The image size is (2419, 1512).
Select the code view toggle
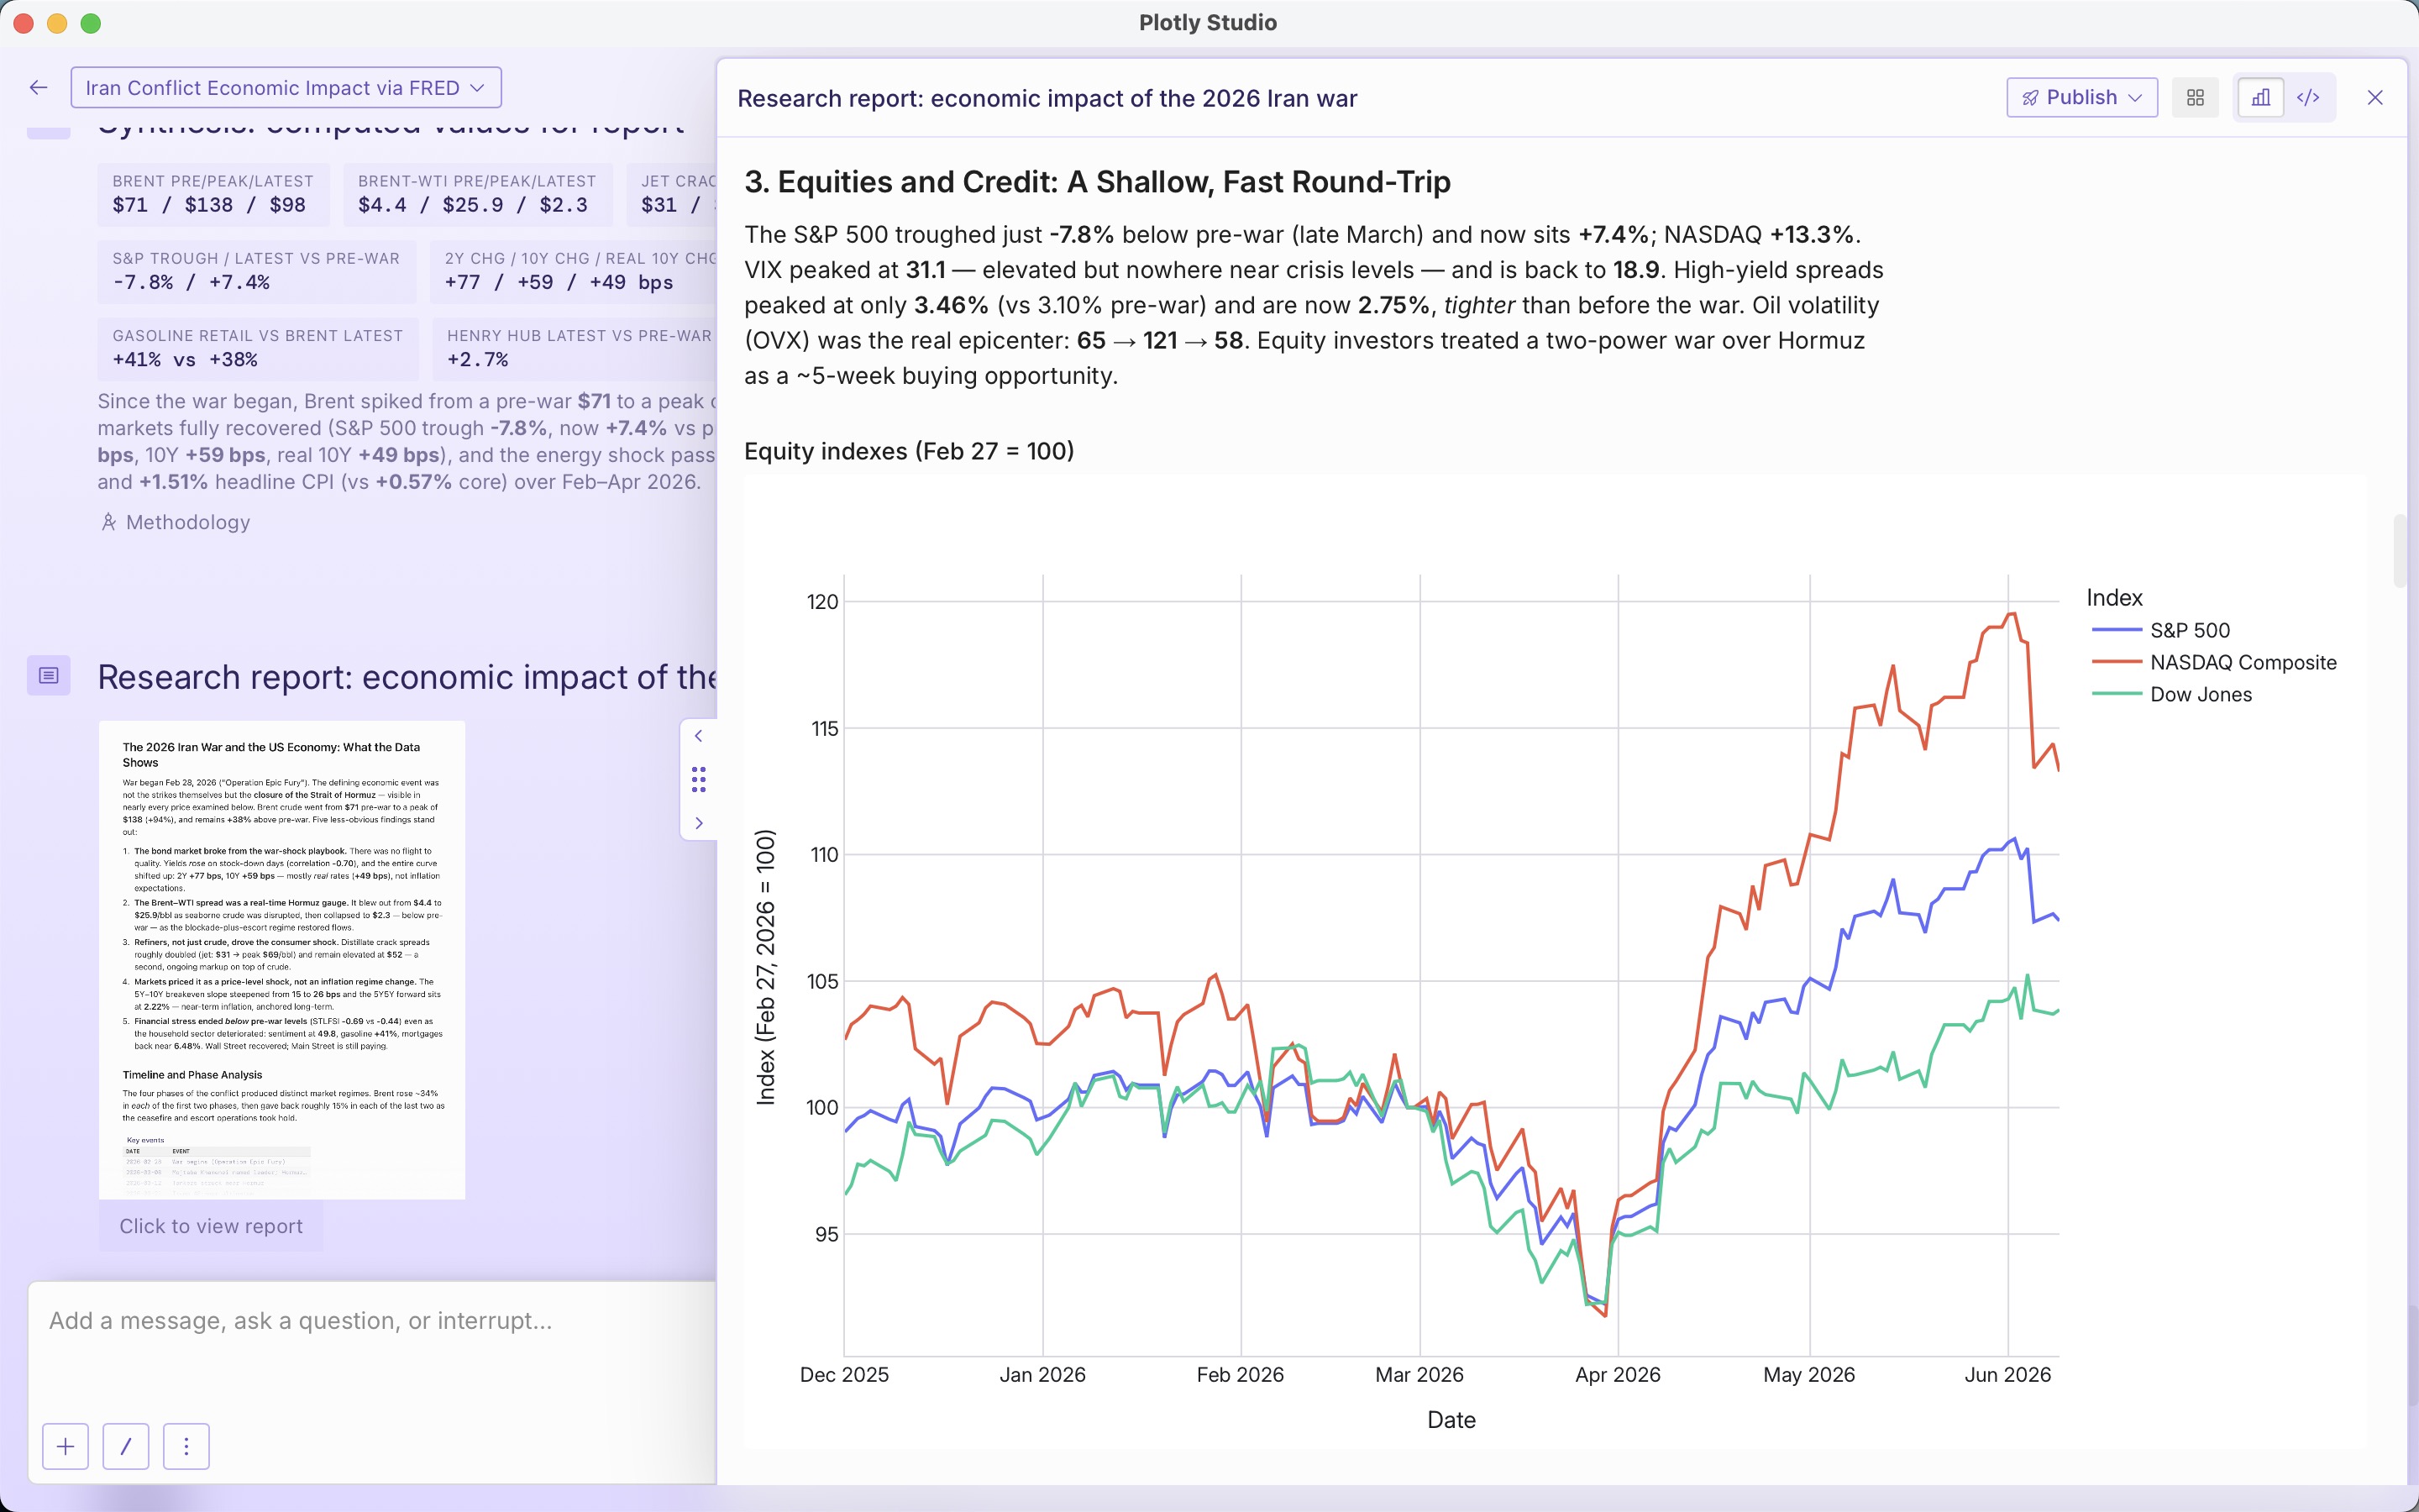[x=2308, y=97]
